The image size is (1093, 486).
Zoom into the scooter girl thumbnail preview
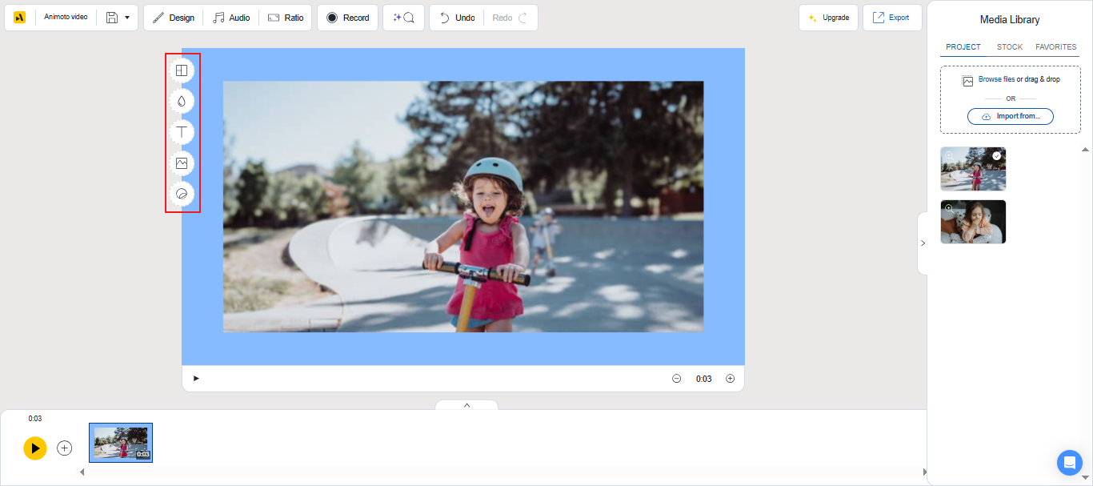(949, 155)
